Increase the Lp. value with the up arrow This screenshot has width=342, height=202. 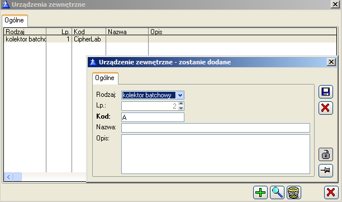pos(181,104)
